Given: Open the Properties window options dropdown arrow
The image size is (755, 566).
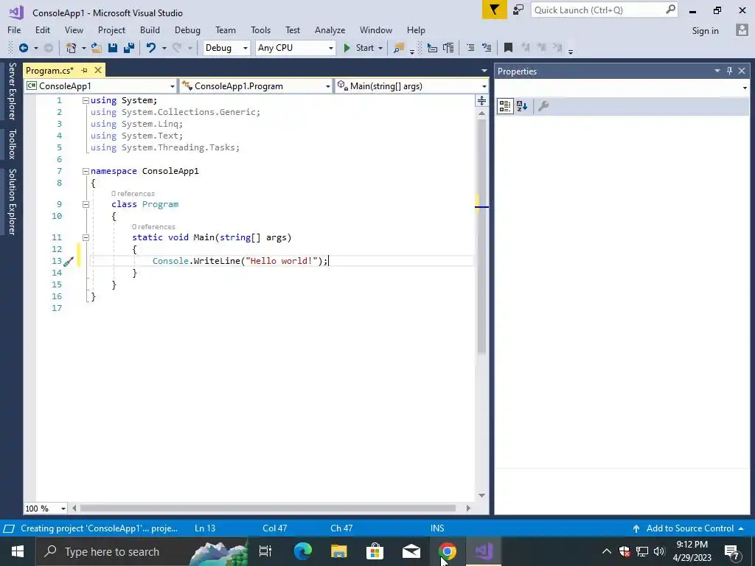Looking at the screenshot, I should tap(717, 71).
